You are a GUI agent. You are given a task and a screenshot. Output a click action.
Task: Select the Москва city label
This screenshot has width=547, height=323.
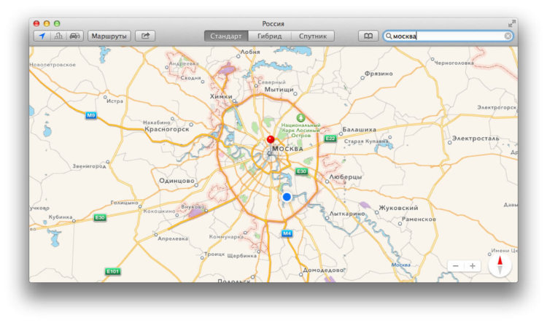pyautogui.click(x=287, y=149)
